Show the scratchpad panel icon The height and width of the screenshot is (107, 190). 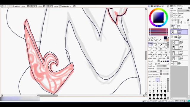click(163, 6)
